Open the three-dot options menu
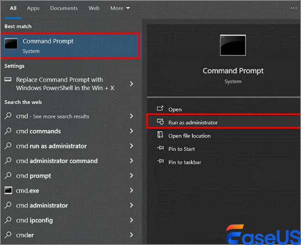 point(293,8)
